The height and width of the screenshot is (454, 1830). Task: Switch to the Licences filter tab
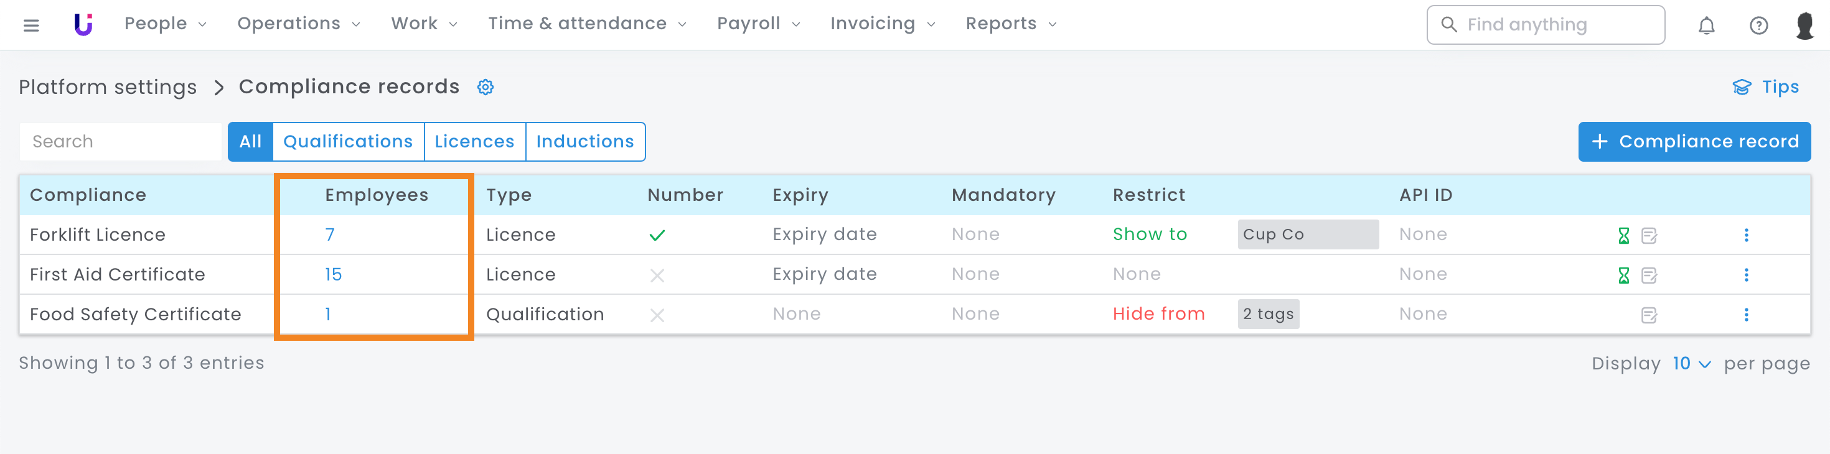(x=474, y=142)
